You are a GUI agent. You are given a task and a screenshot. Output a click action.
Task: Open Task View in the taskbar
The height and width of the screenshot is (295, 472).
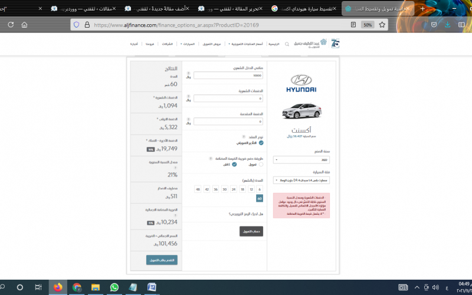pyautogui.click(x=38, y=287)
